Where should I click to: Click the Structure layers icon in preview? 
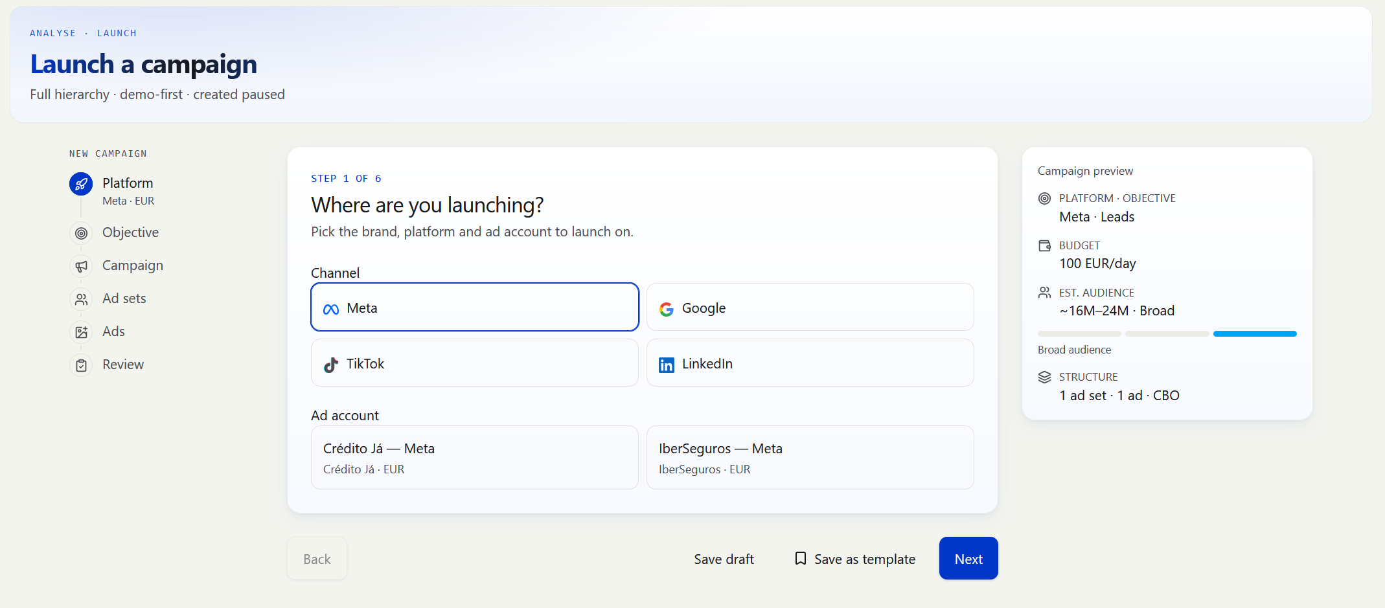click(1044, 377)
